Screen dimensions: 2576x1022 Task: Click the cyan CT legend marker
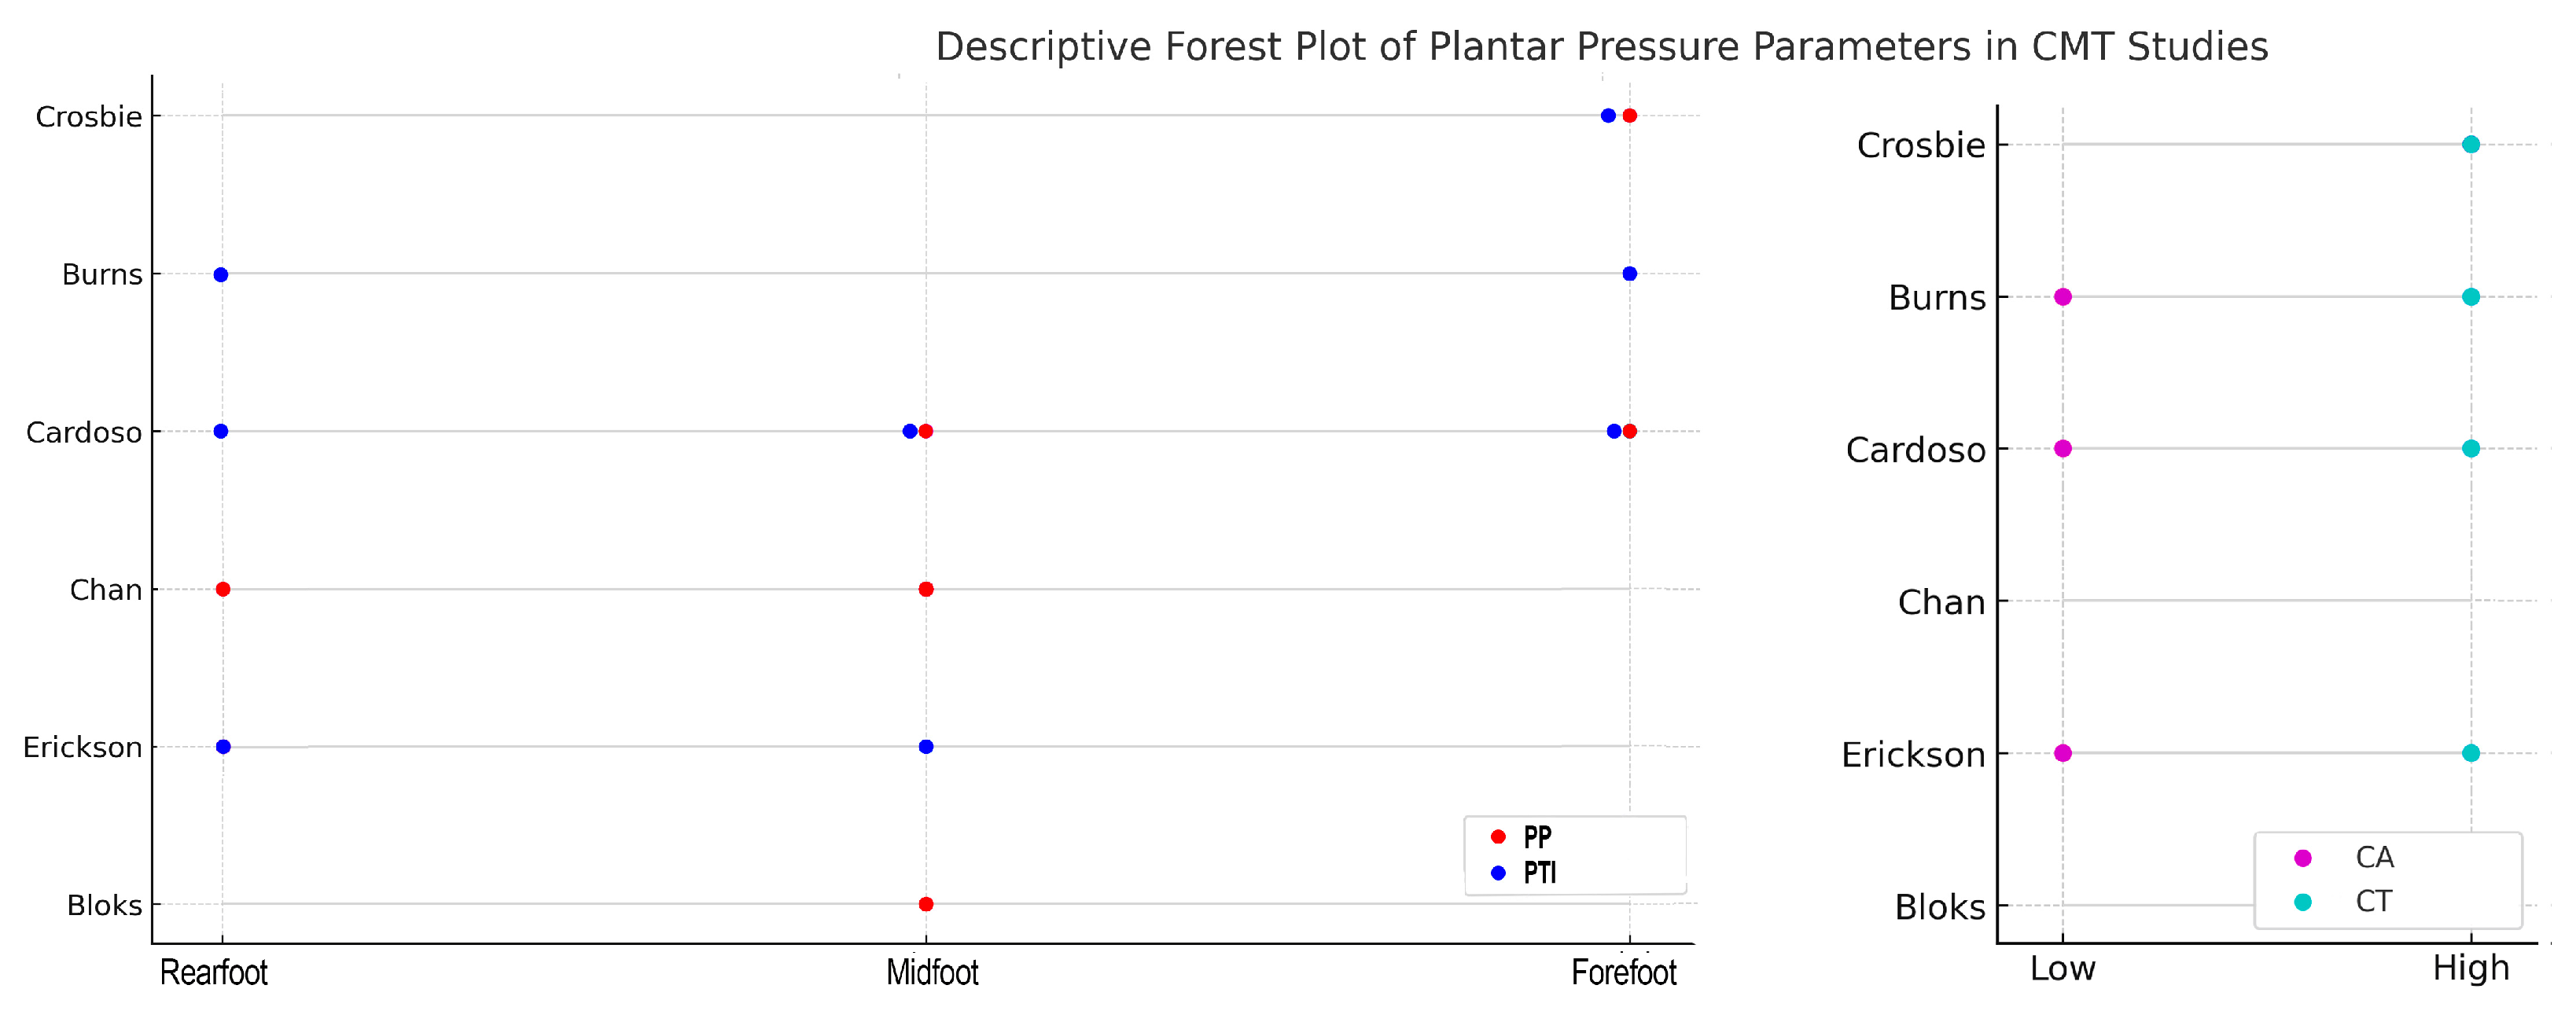coord(2303,902)
